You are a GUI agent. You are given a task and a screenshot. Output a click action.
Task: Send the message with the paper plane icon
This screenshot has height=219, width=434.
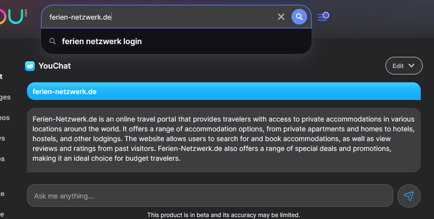point(409,196)
